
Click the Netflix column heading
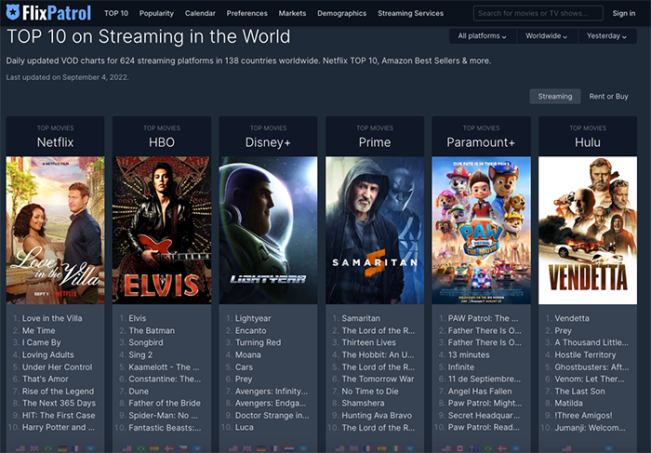click(x=55, y=142)
